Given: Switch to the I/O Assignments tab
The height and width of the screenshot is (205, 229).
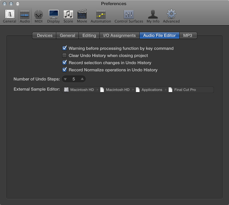Looking at the screenshot, I should tap(119, 35).
